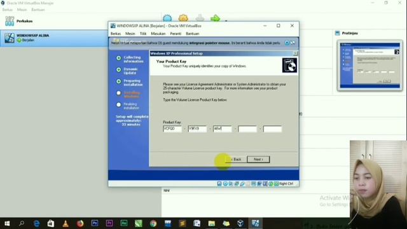Open Premiere Pro from the taskbar

coord(109,223)
